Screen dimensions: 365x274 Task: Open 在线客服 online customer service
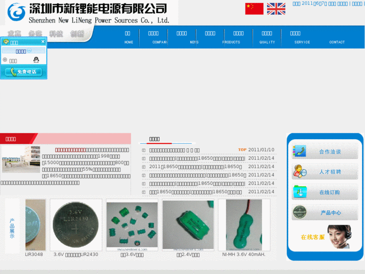[x=313, y=237]
